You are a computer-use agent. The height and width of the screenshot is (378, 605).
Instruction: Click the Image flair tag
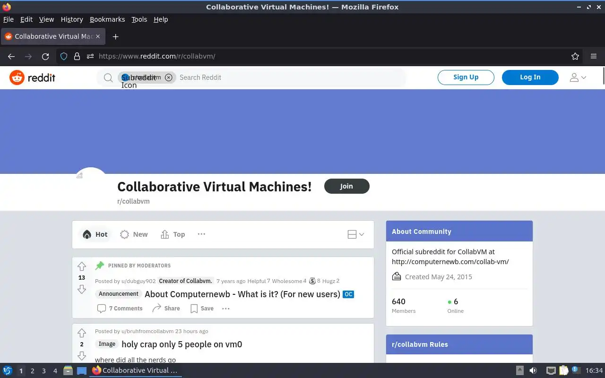pos(107,344)
